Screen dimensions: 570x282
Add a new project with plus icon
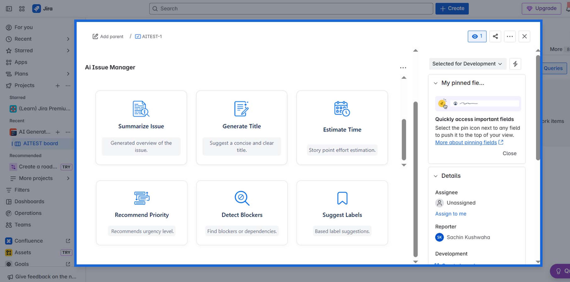58,86
